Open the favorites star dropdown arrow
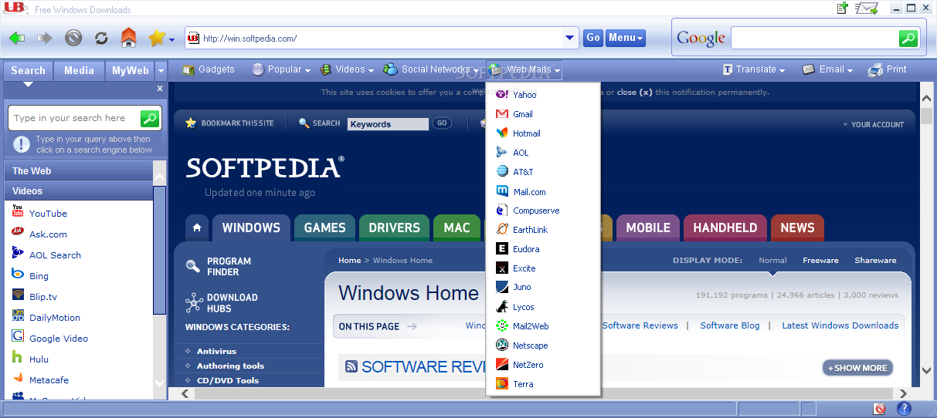Screen dimensions: 937x418 (171, 39)
